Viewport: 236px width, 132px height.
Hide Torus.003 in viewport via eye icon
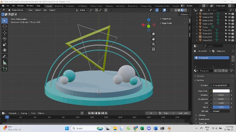click(x=229, y=37)
